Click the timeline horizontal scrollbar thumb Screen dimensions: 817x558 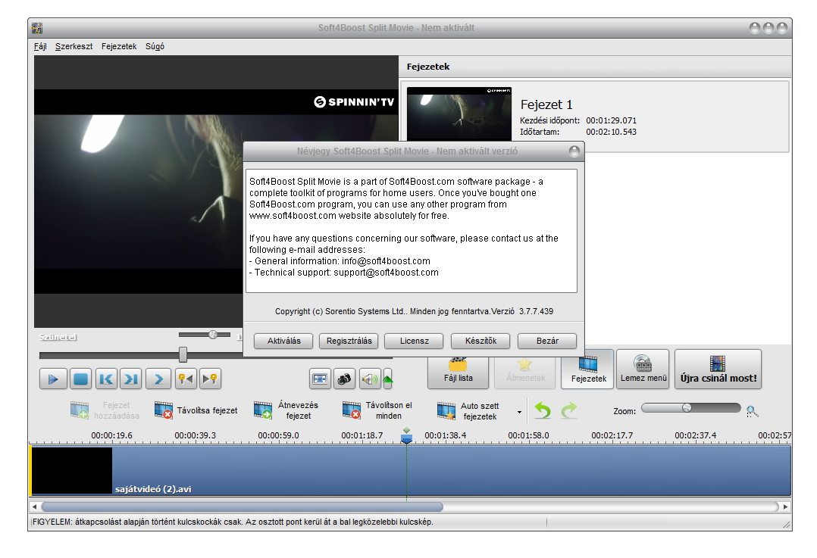[x=243, y=507]
